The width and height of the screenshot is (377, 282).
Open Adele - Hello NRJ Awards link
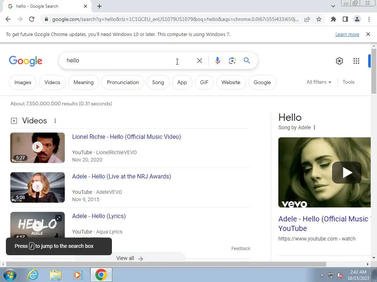click(121, 177)
